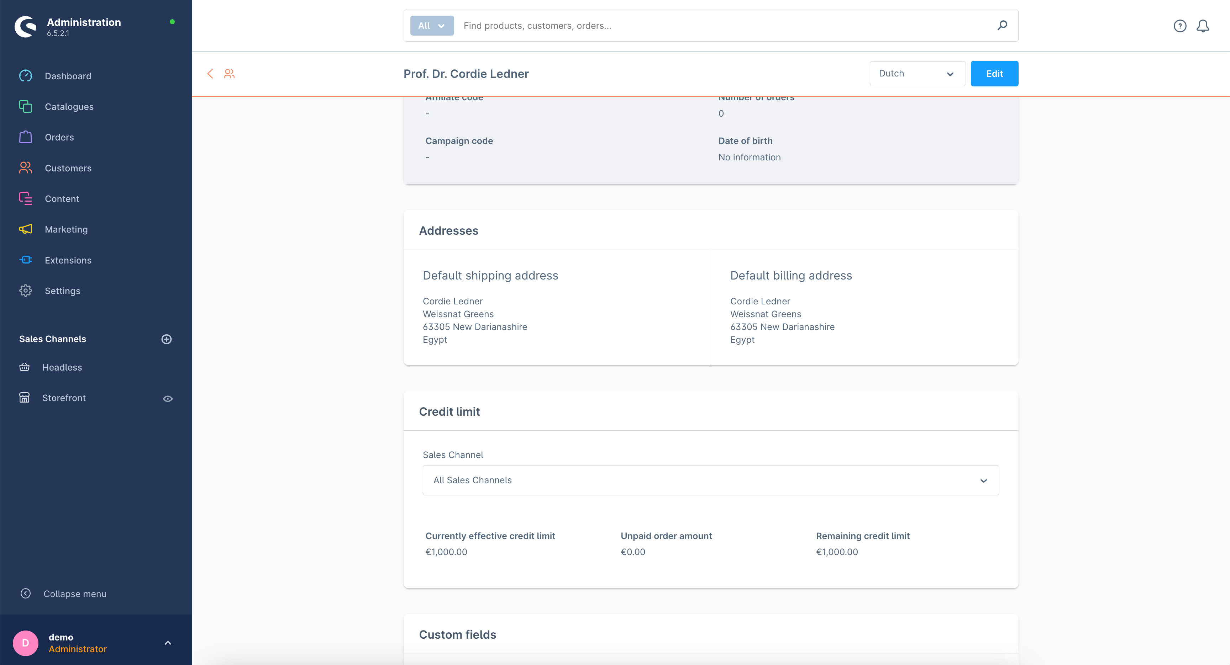The height and width of the screenshot is (665, 1230).
Task: Click the Customers icon in sidebar
Action: [x=25, y=168]
